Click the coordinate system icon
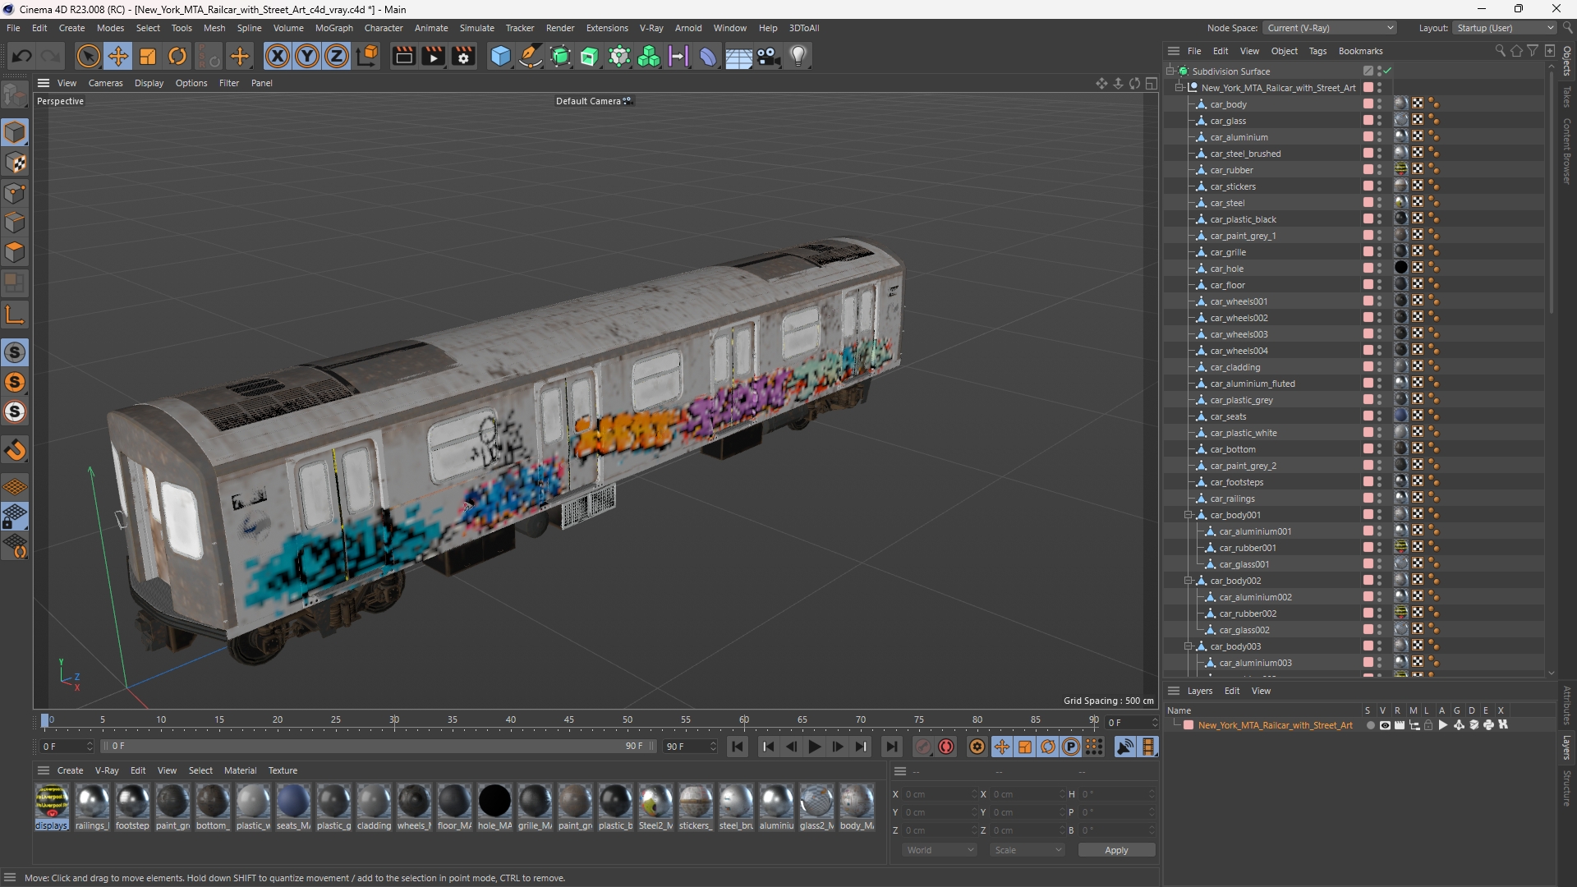The width and height of the screenshot is (1577, 887). pyautogui.click(x=369, y=56)
